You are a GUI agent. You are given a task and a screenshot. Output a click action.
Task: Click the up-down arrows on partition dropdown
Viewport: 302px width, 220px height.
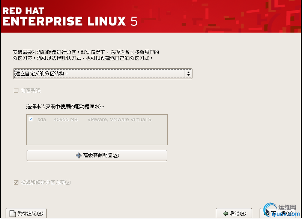[x=188, y=73]
